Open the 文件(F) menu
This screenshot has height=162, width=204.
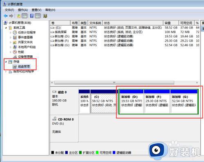[x=9, y=10]
